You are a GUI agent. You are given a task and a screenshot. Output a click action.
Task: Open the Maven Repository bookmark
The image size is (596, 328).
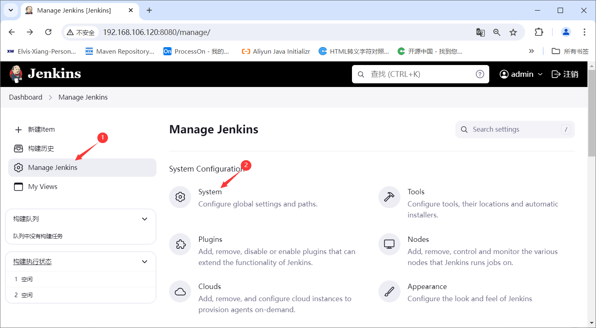120,51
